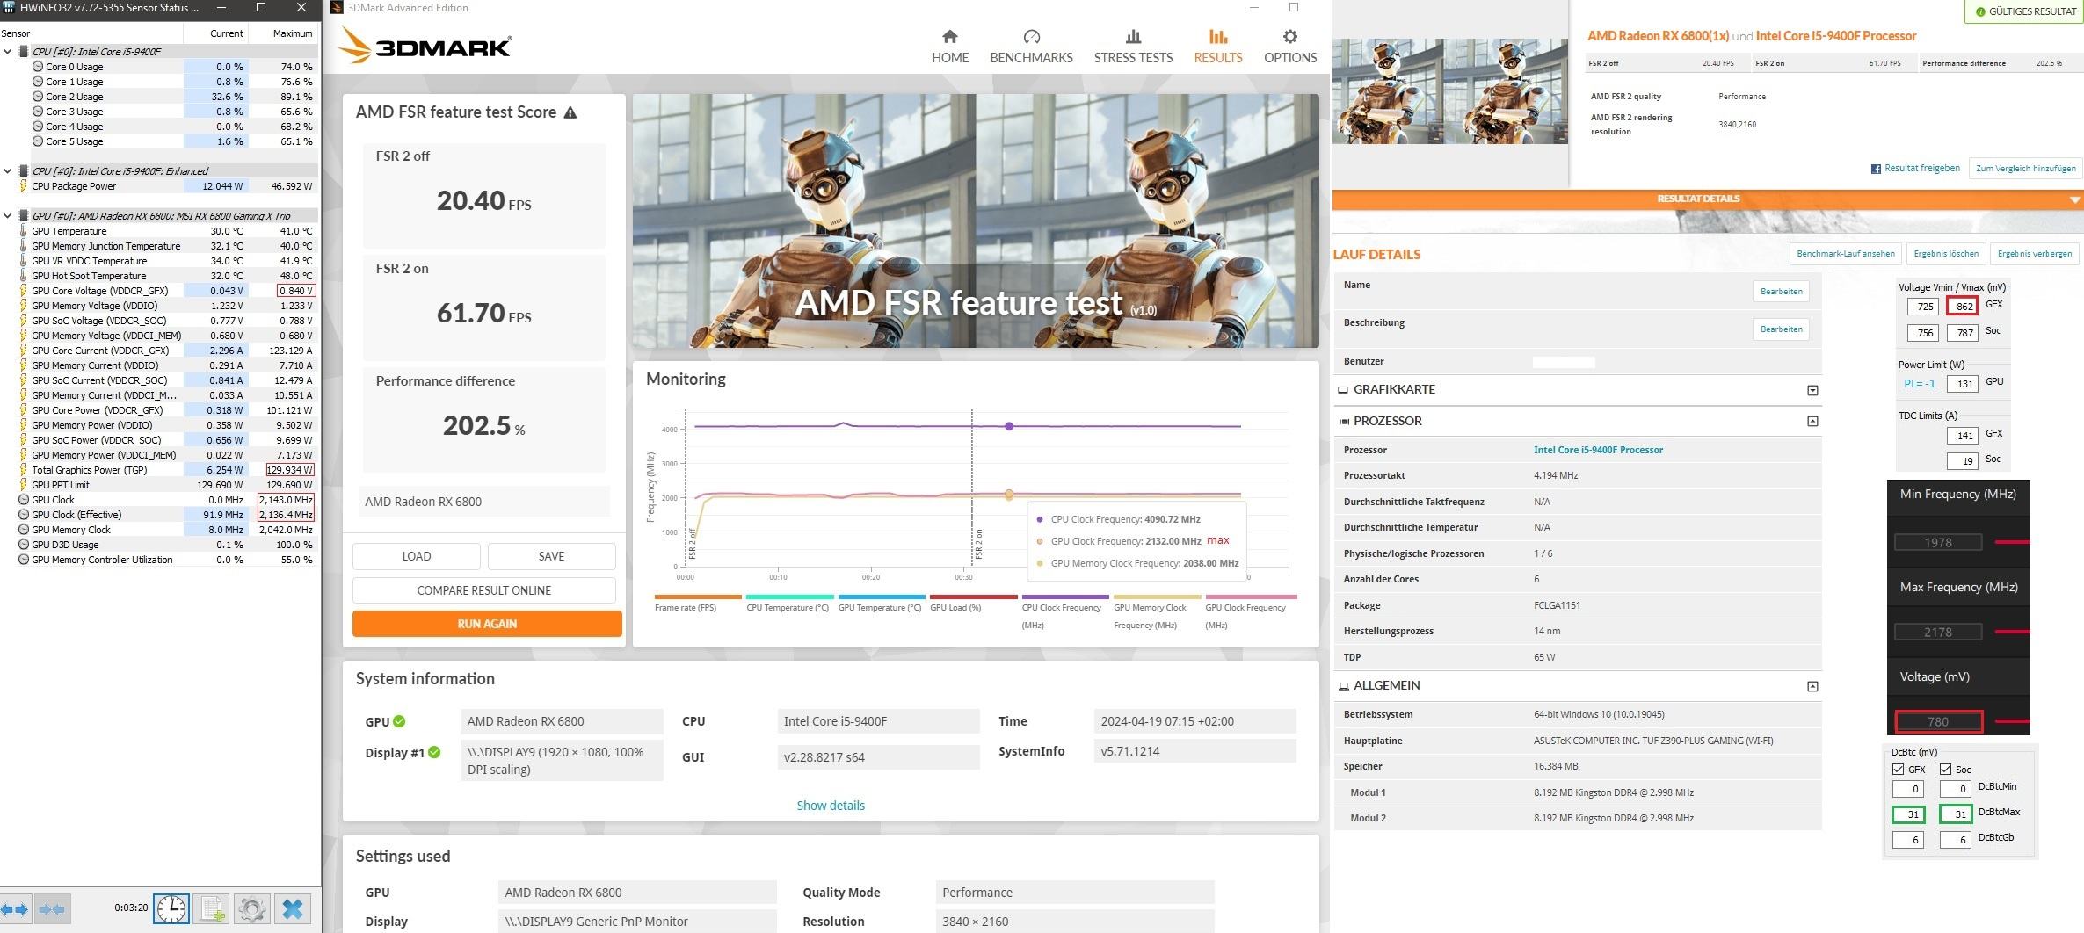Click circle icon on GPU D3D Usage row
The image size is (2084, 933).
click(24, 545)
